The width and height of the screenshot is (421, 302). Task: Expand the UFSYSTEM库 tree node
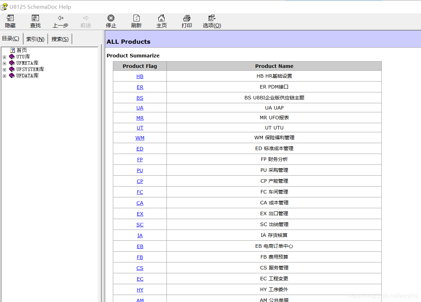pyautogui.click(x=5, y=70)
